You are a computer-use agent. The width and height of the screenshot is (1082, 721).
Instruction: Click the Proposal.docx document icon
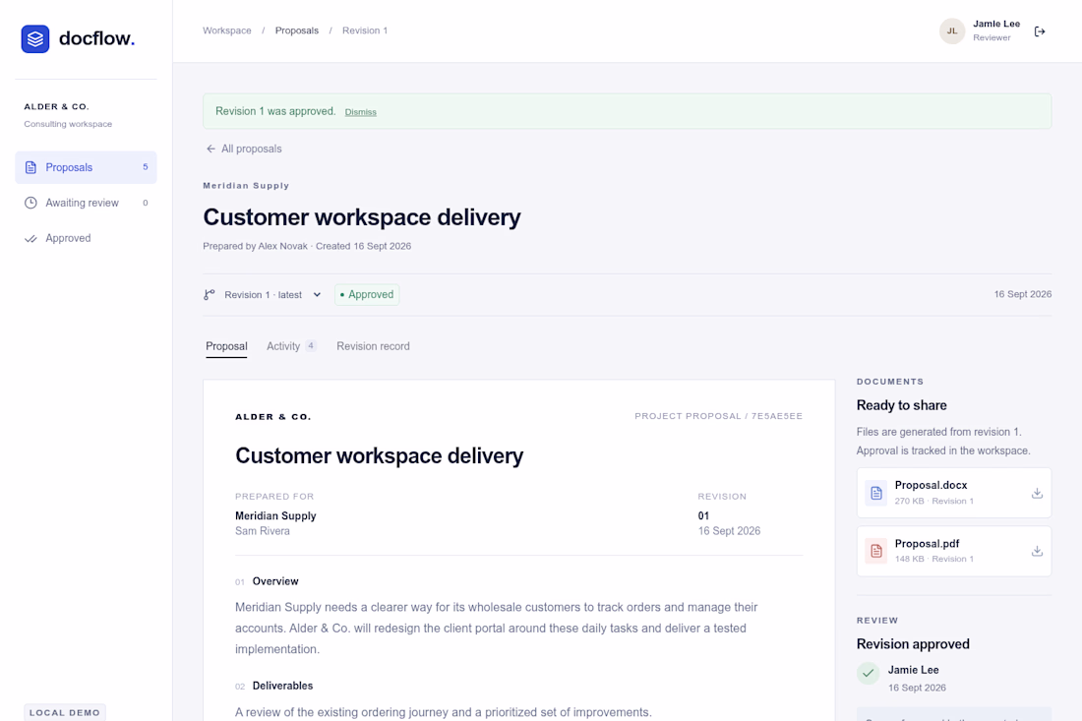(x=876, y=494)
